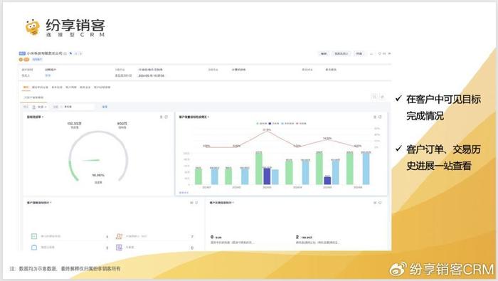This screenshot has width=498, height=281.
Task: Click the refresh icon on the bar chart card
Action: pyautogui.click(x=380, y=117)
